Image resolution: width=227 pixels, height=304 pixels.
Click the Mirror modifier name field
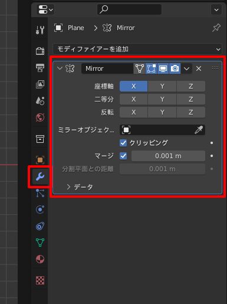(107, 68)
